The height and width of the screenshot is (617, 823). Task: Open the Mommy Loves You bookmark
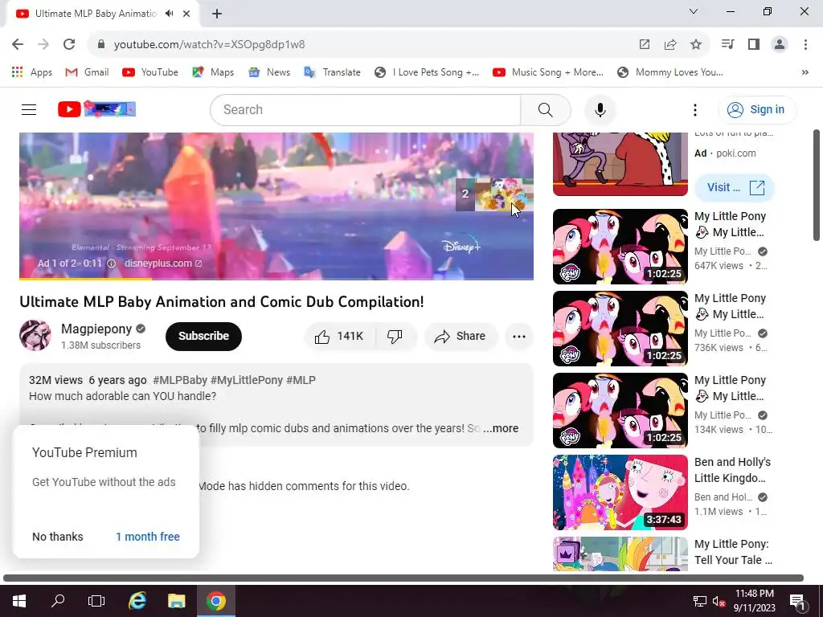pyautogui.click(x=669, y=72)
